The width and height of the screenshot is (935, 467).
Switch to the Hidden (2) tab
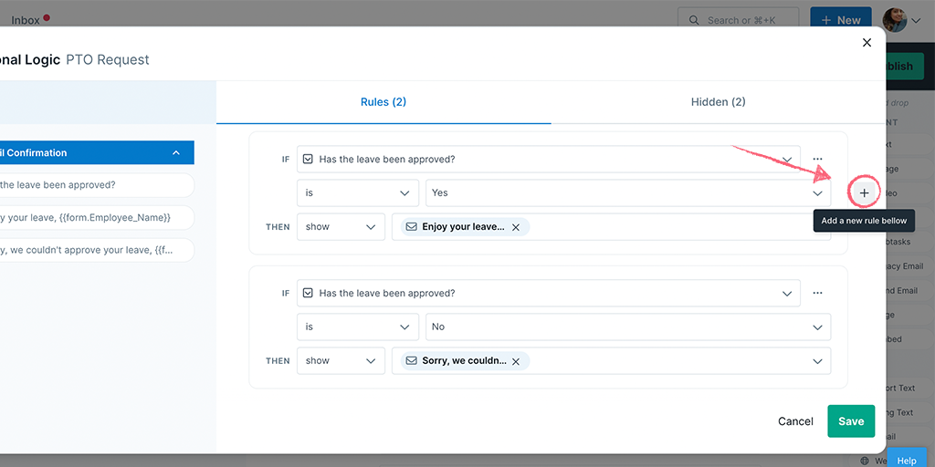tap(718, 102)
